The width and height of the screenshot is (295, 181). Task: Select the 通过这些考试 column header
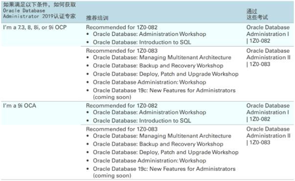point(257,14)
